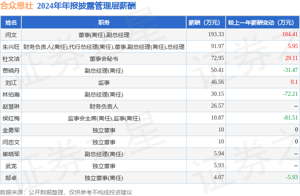300x196 pixels.
Task: Click the name 赵慧琳
Action: point(11,106)
